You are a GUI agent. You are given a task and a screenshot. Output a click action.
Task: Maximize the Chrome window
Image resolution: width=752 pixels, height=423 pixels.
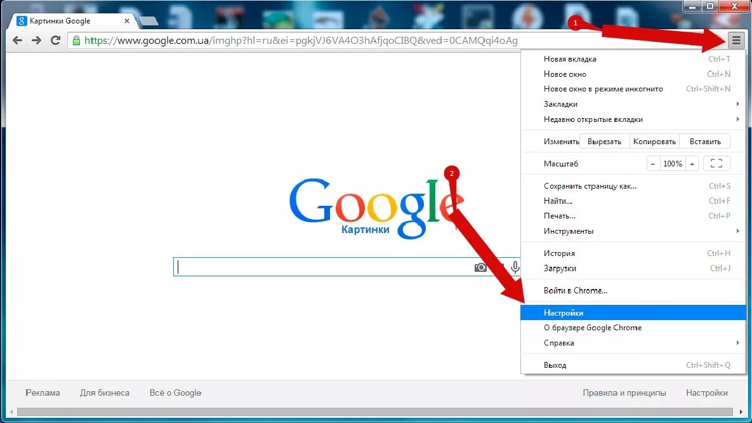pyautogui.click(x=710, y=6)
